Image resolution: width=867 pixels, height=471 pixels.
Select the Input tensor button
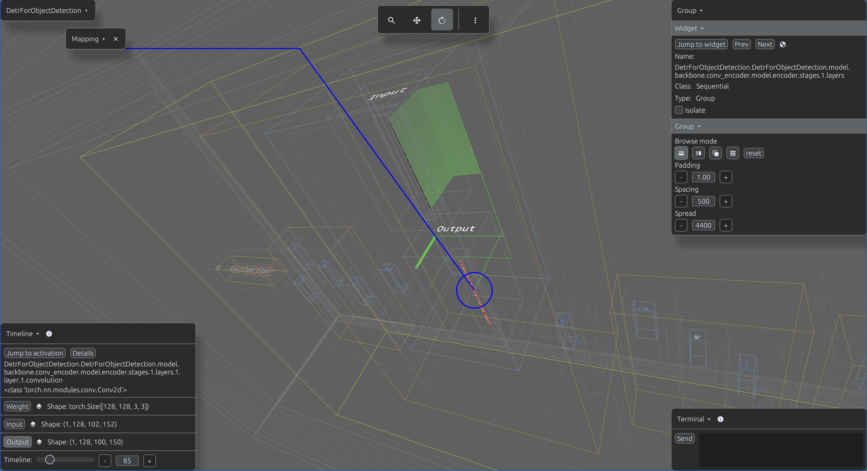pos(14,424)
